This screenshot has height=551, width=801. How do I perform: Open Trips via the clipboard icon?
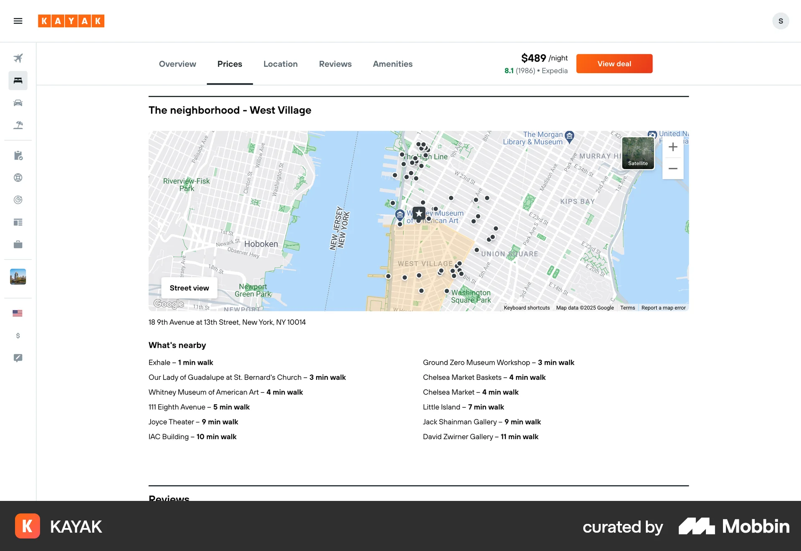point(18,156)
